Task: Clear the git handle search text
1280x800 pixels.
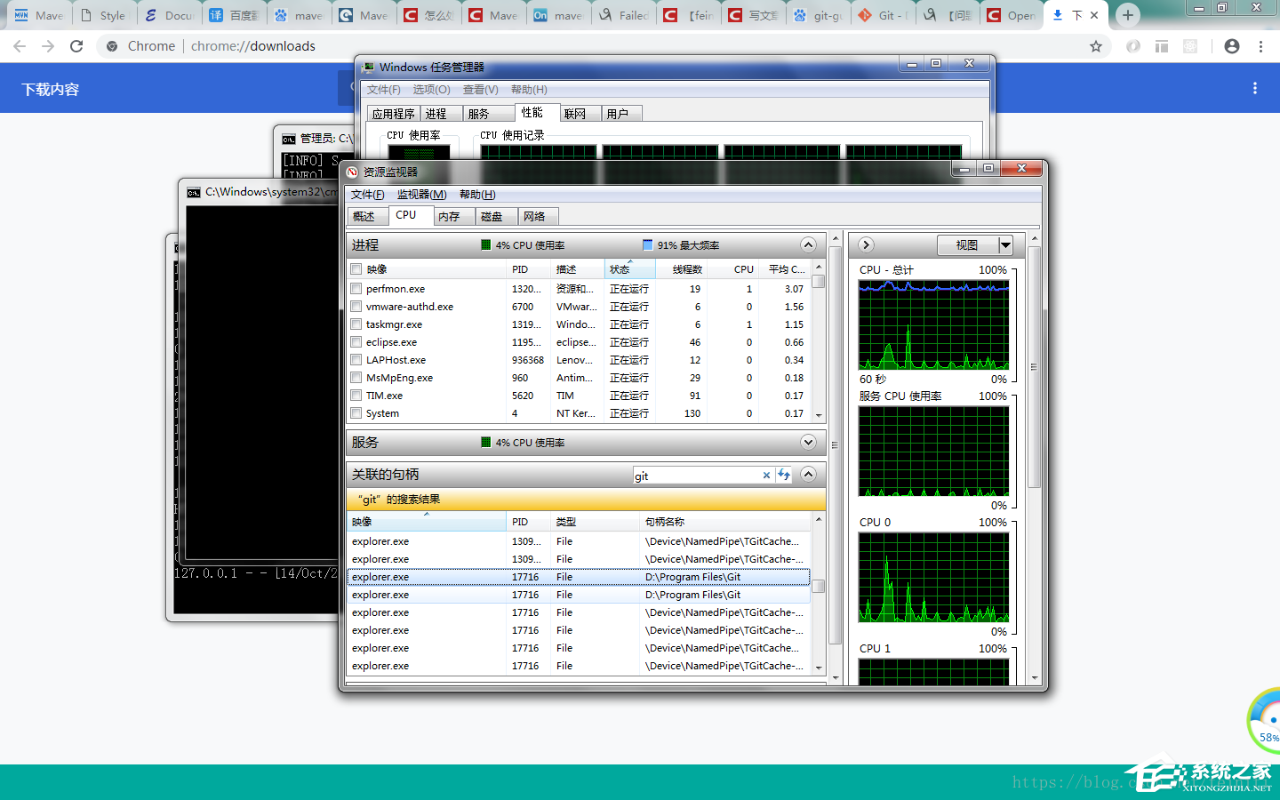Action: coord(766,476)
